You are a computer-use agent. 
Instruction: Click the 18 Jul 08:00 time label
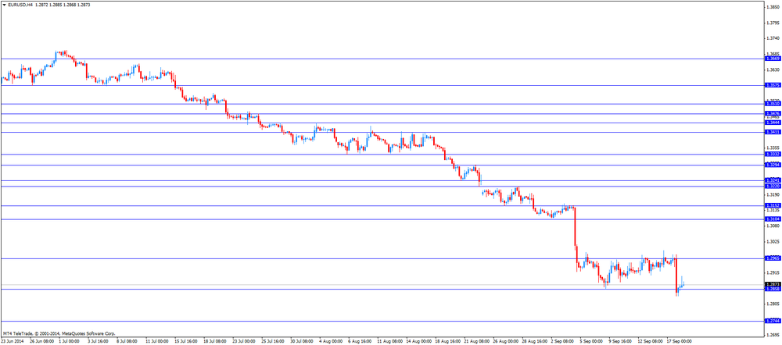(x=215, y=342)
